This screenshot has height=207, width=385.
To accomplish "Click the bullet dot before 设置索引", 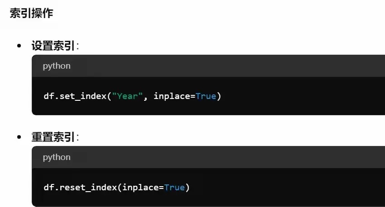I will [x=19, y=46].
